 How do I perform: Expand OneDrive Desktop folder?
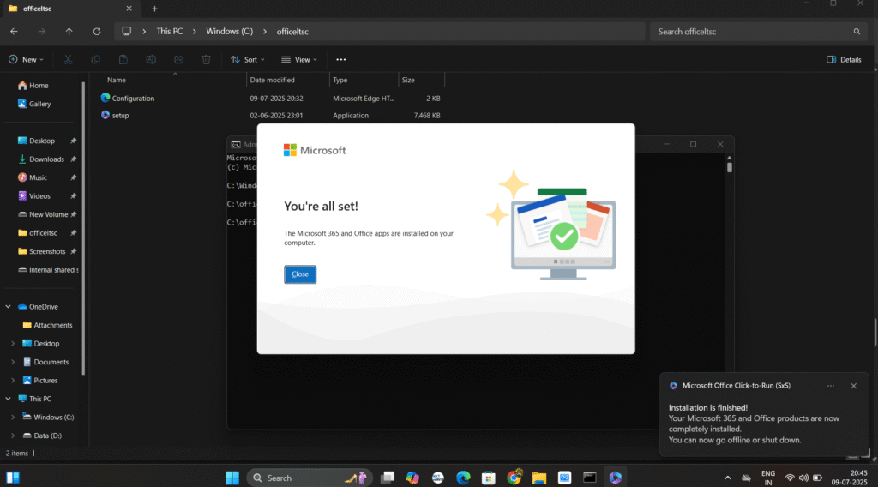(x=13, y=344)
